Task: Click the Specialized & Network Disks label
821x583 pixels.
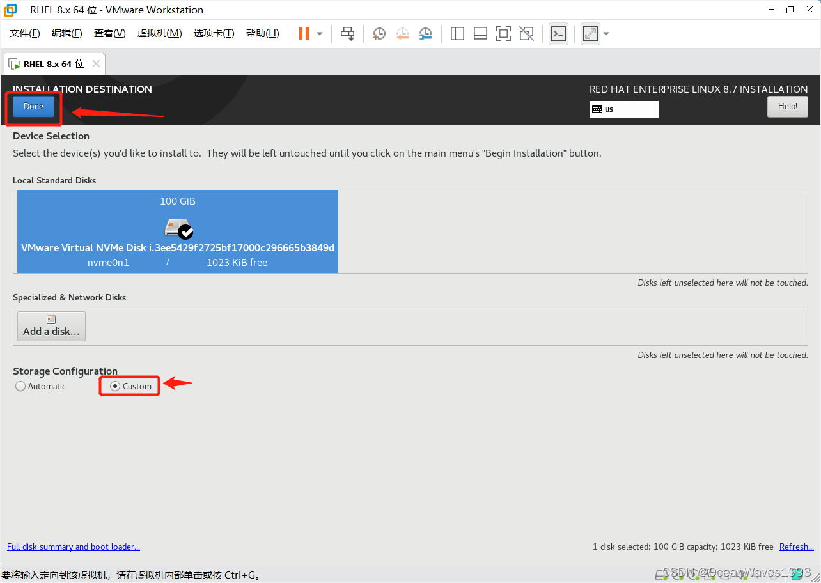Action: pyautogui.click(x=70, y=297)
